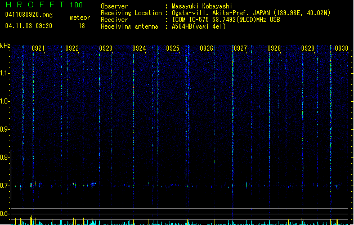Click the HROFFT 1.0.0 title text
Screen dimensions: 354x225
click(44, 4)
